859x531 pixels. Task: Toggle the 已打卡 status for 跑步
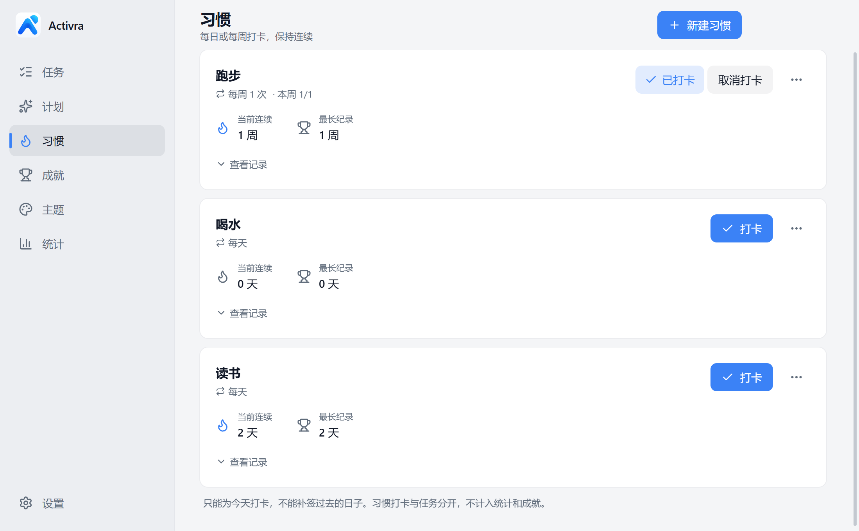tap(669, 80)
